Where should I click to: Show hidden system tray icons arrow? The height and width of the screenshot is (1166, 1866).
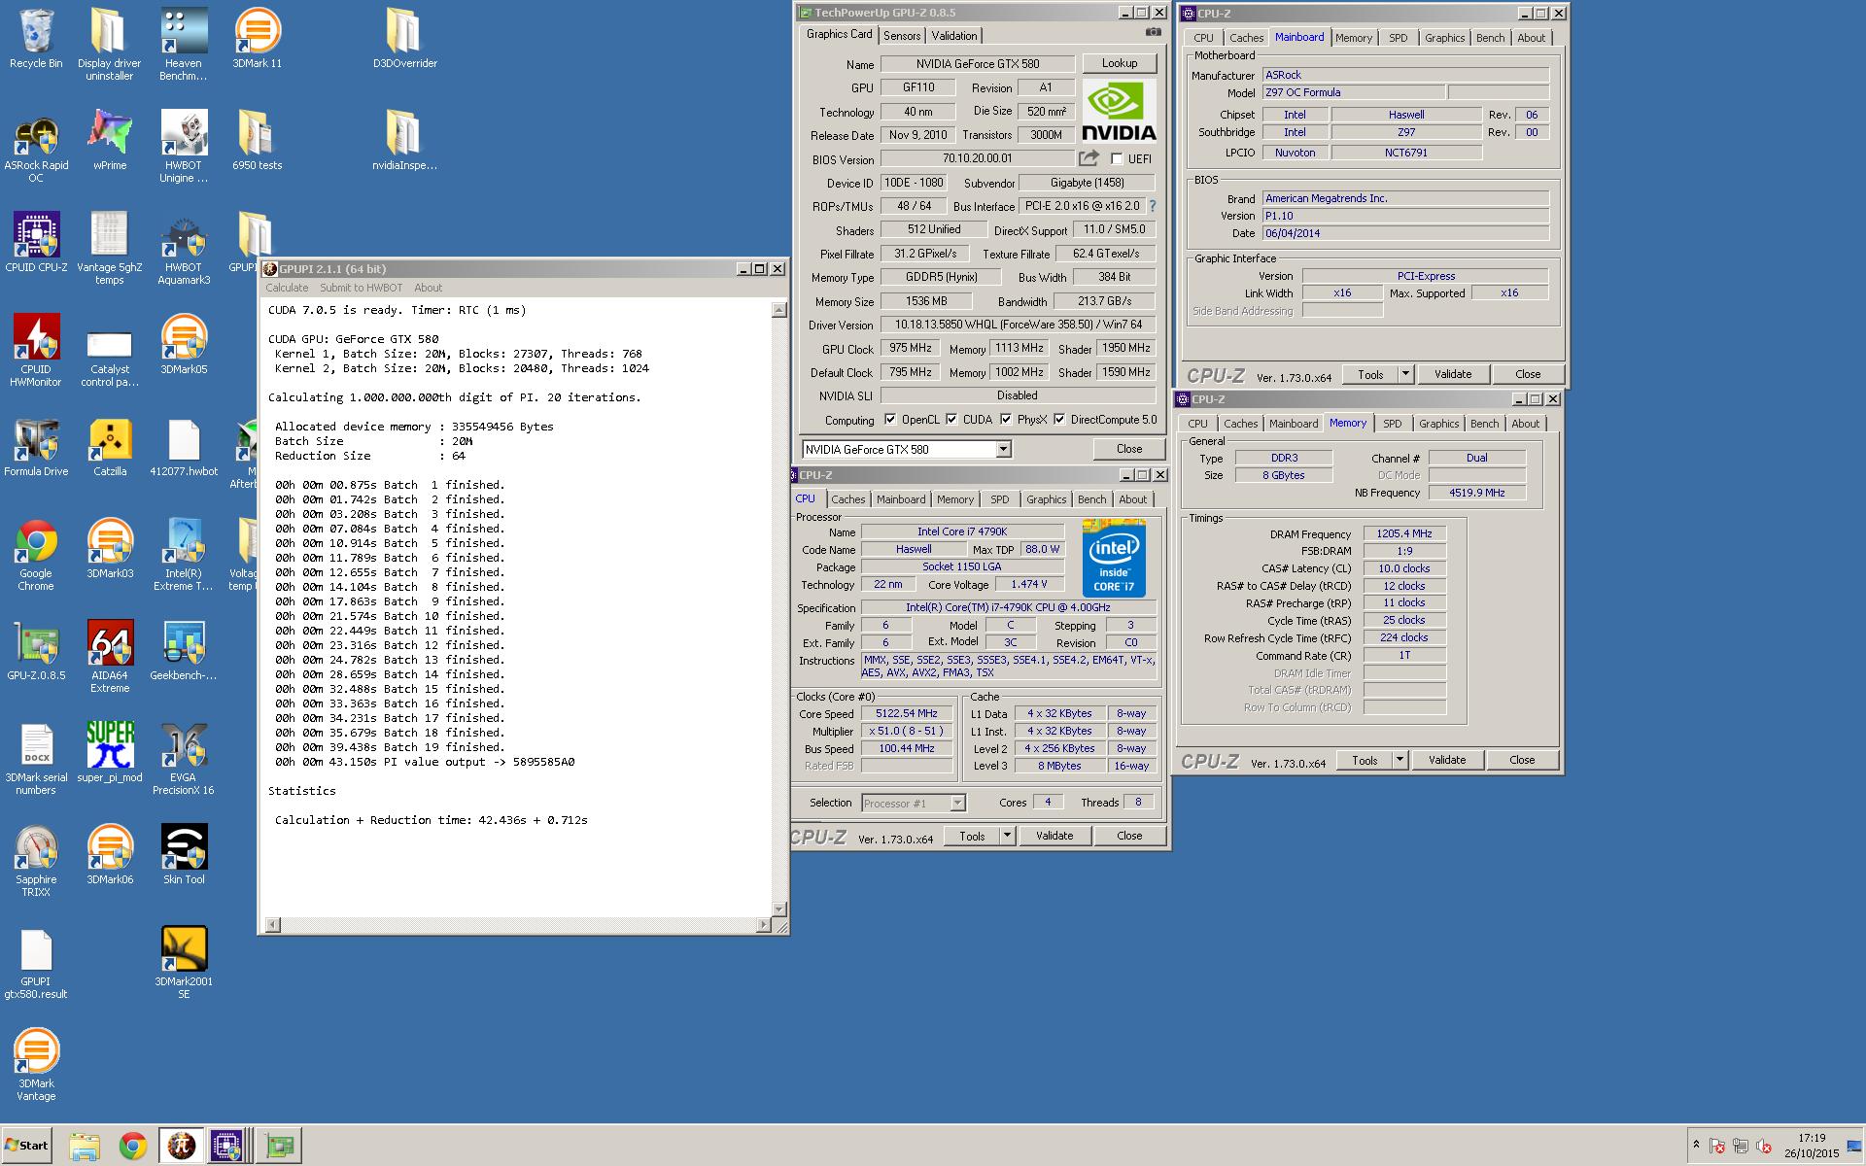(x=1696, y=1146)
